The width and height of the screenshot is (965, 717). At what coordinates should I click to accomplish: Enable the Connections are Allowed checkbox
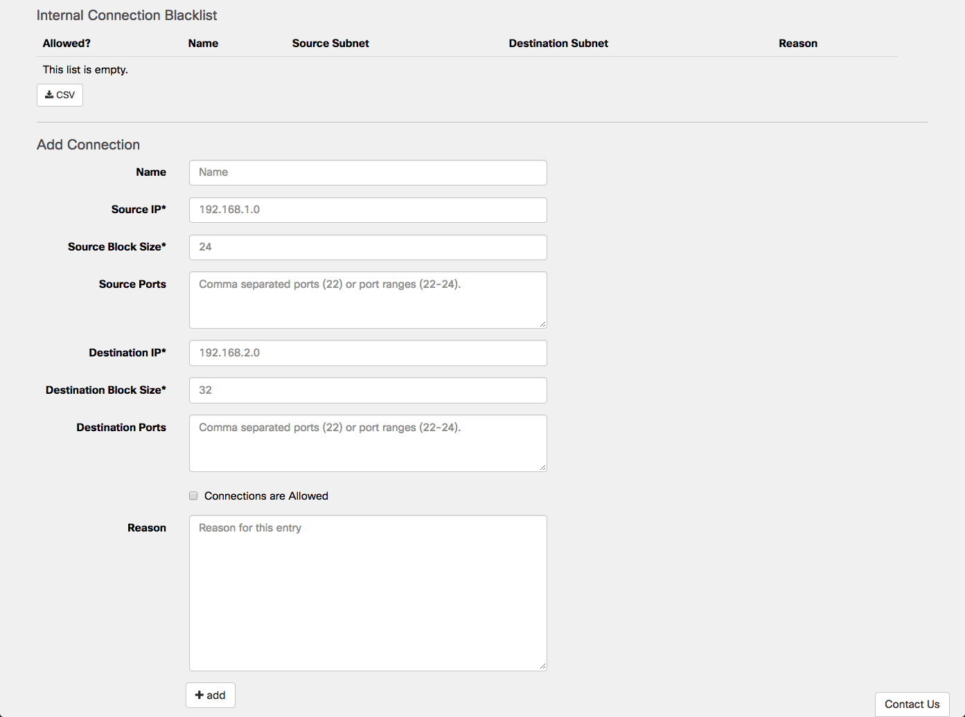pyautogui.click(x=194, y=496)
